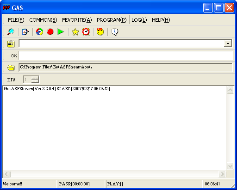Click the yellow folder browse icon
The image size is (237, 190).
[x=11, y=67]
